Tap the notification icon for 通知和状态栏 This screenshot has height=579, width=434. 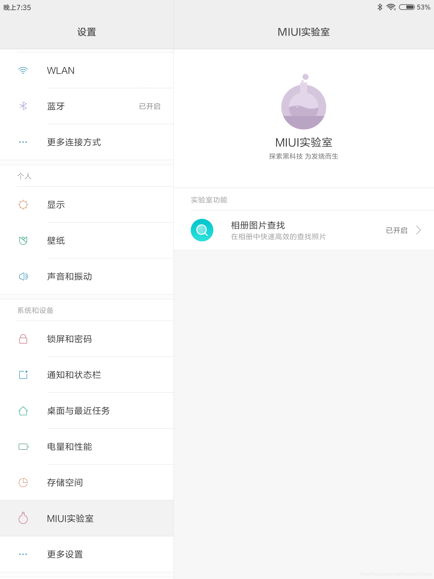(x=23, y=375)
